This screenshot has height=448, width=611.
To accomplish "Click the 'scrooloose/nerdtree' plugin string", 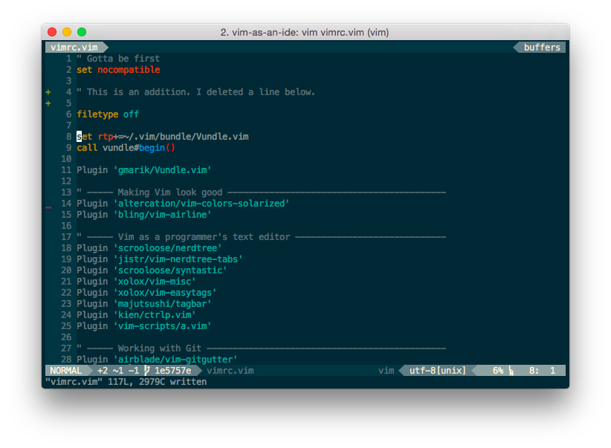I will tap(167, 248).
